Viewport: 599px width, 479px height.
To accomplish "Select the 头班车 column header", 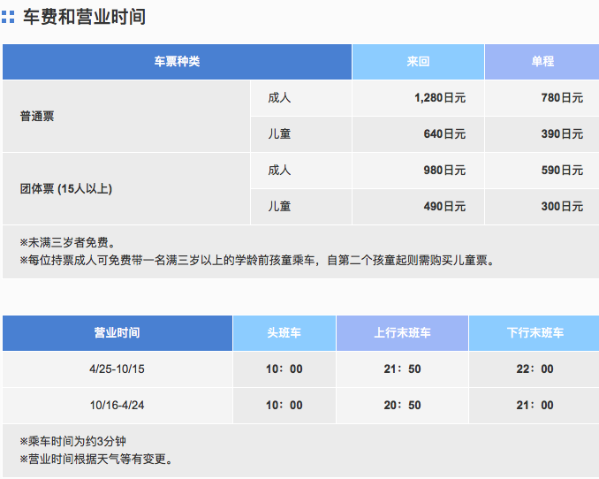I will [284, 333].
